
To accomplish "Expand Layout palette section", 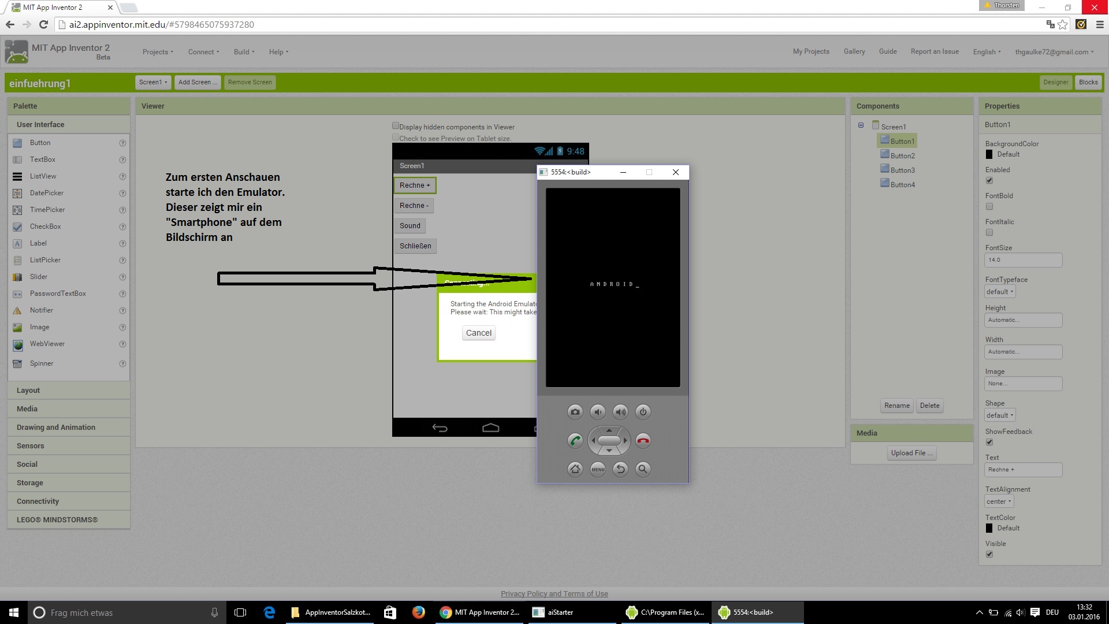I will pyautogui.click(x=69, y=391).
